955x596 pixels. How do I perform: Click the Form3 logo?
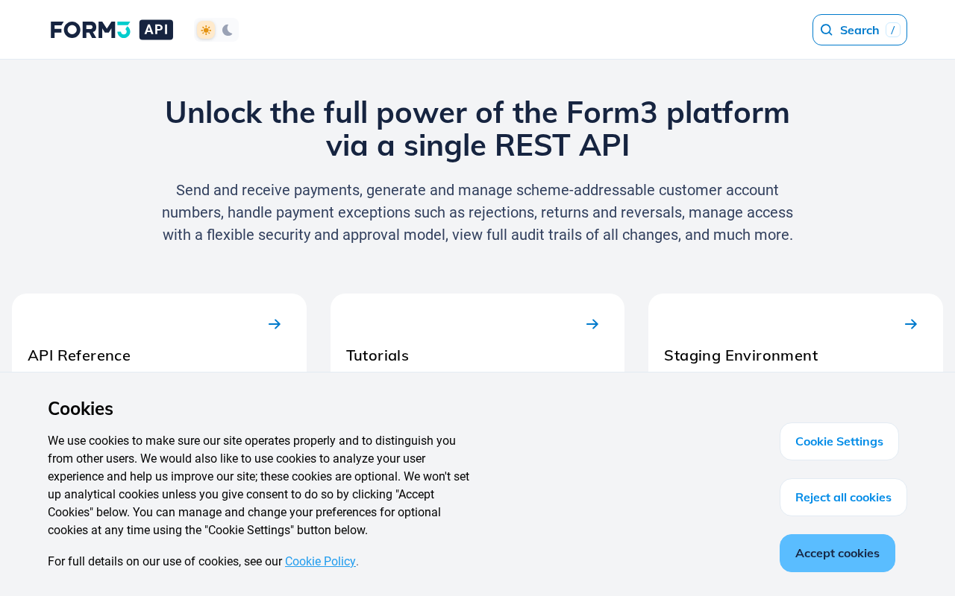(90, 30)
